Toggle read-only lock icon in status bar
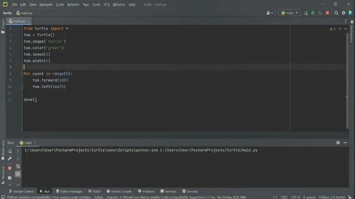Image resolution: width=355 pixels, height=199 pixels. click(349, 197)
